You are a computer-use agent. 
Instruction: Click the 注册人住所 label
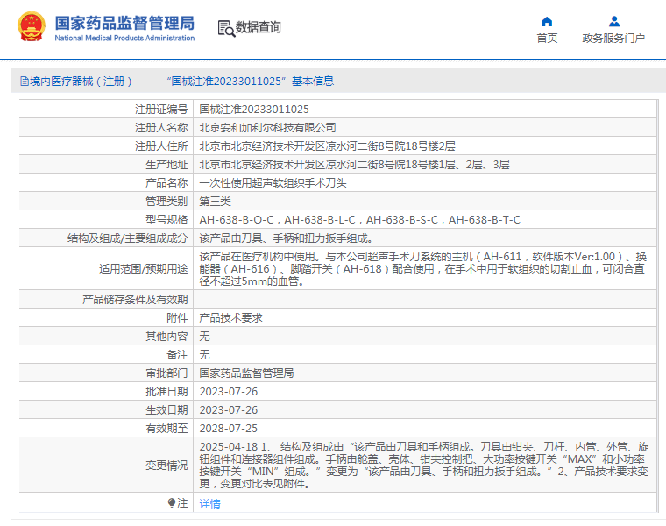(x=161, y=146)
